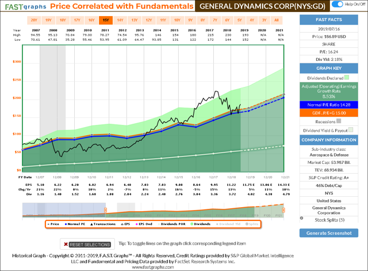The height and width of the screenshot is (271, 368).
Task: Toggle the Dividends legend item
Action: [201, 224]
